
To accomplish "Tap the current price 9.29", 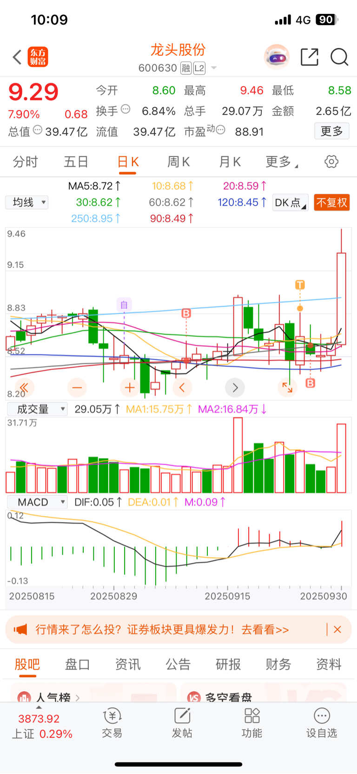I will pyautogui.click(x=33, y=92).
